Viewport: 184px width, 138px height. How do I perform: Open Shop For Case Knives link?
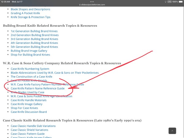24,108
